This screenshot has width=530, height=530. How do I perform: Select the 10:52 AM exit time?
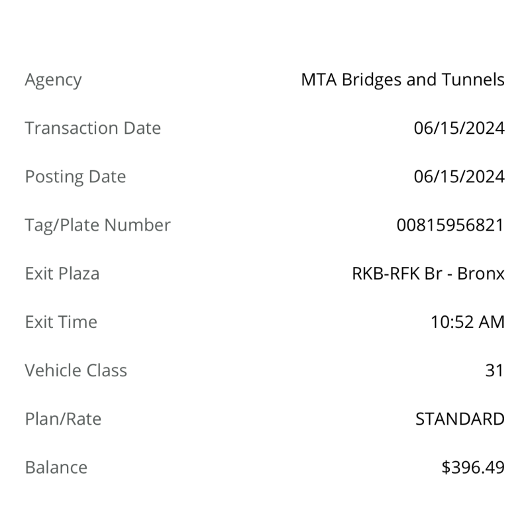pyautogui.click(x=468, y=322)
